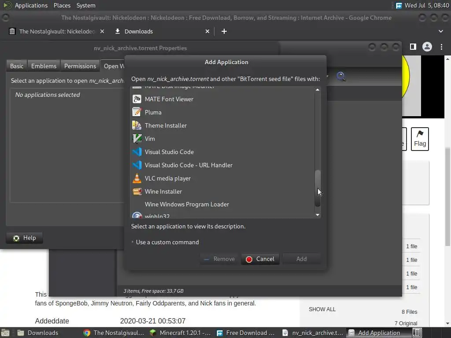Image resolution: width=451 pixels, height=338 pixels.
Task: Switch to Minecraft 1.20.1 taskbar item
Action: tap(180, 333)
